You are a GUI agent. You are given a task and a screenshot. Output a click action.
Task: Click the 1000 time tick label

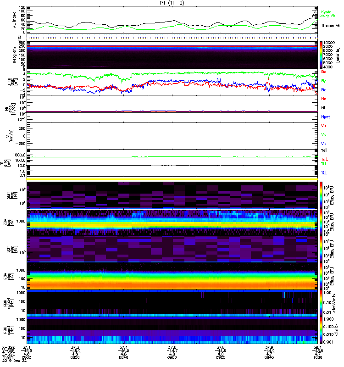(x=317, y=357)
